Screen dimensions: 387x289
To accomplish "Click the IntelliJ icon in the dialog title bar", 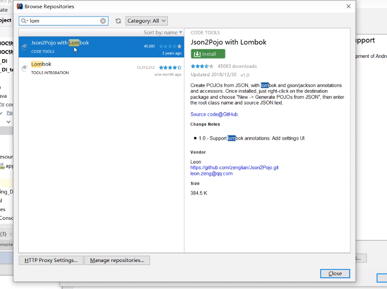I will click(20, 7).
